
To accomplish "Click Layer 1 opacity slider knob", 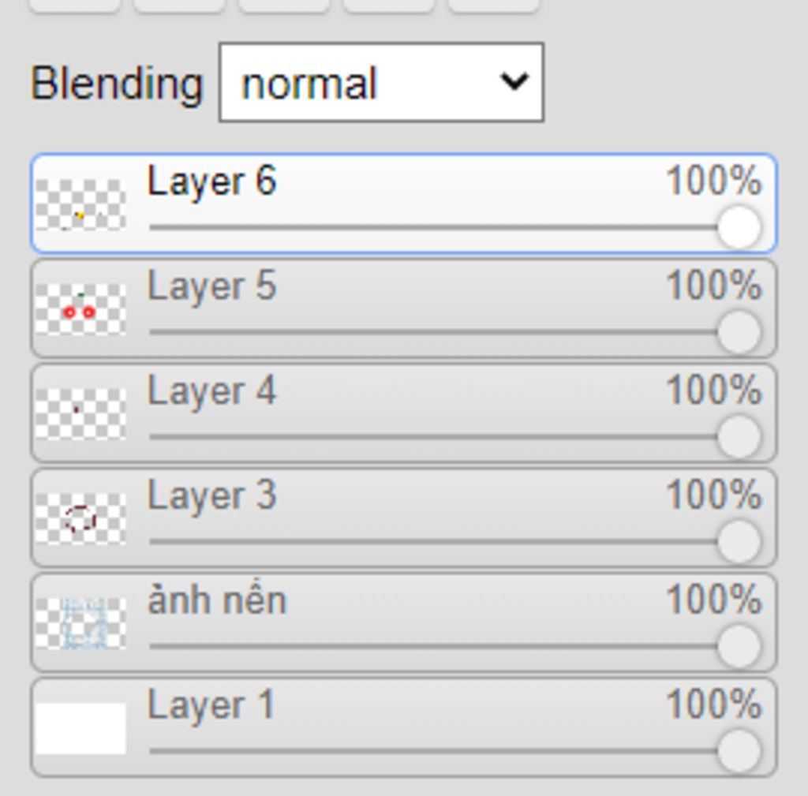I will tap(739, 751).
